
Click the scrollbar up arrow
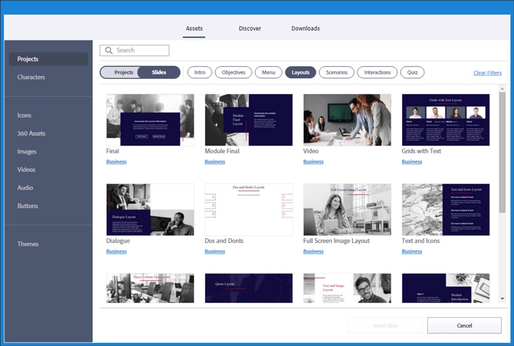pos(502,89)
